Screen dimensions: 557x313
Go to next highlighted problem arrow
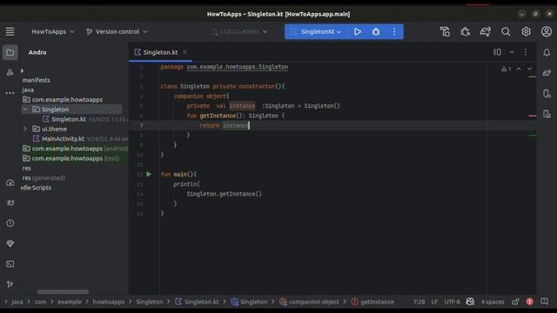click(x=530, y=69)
